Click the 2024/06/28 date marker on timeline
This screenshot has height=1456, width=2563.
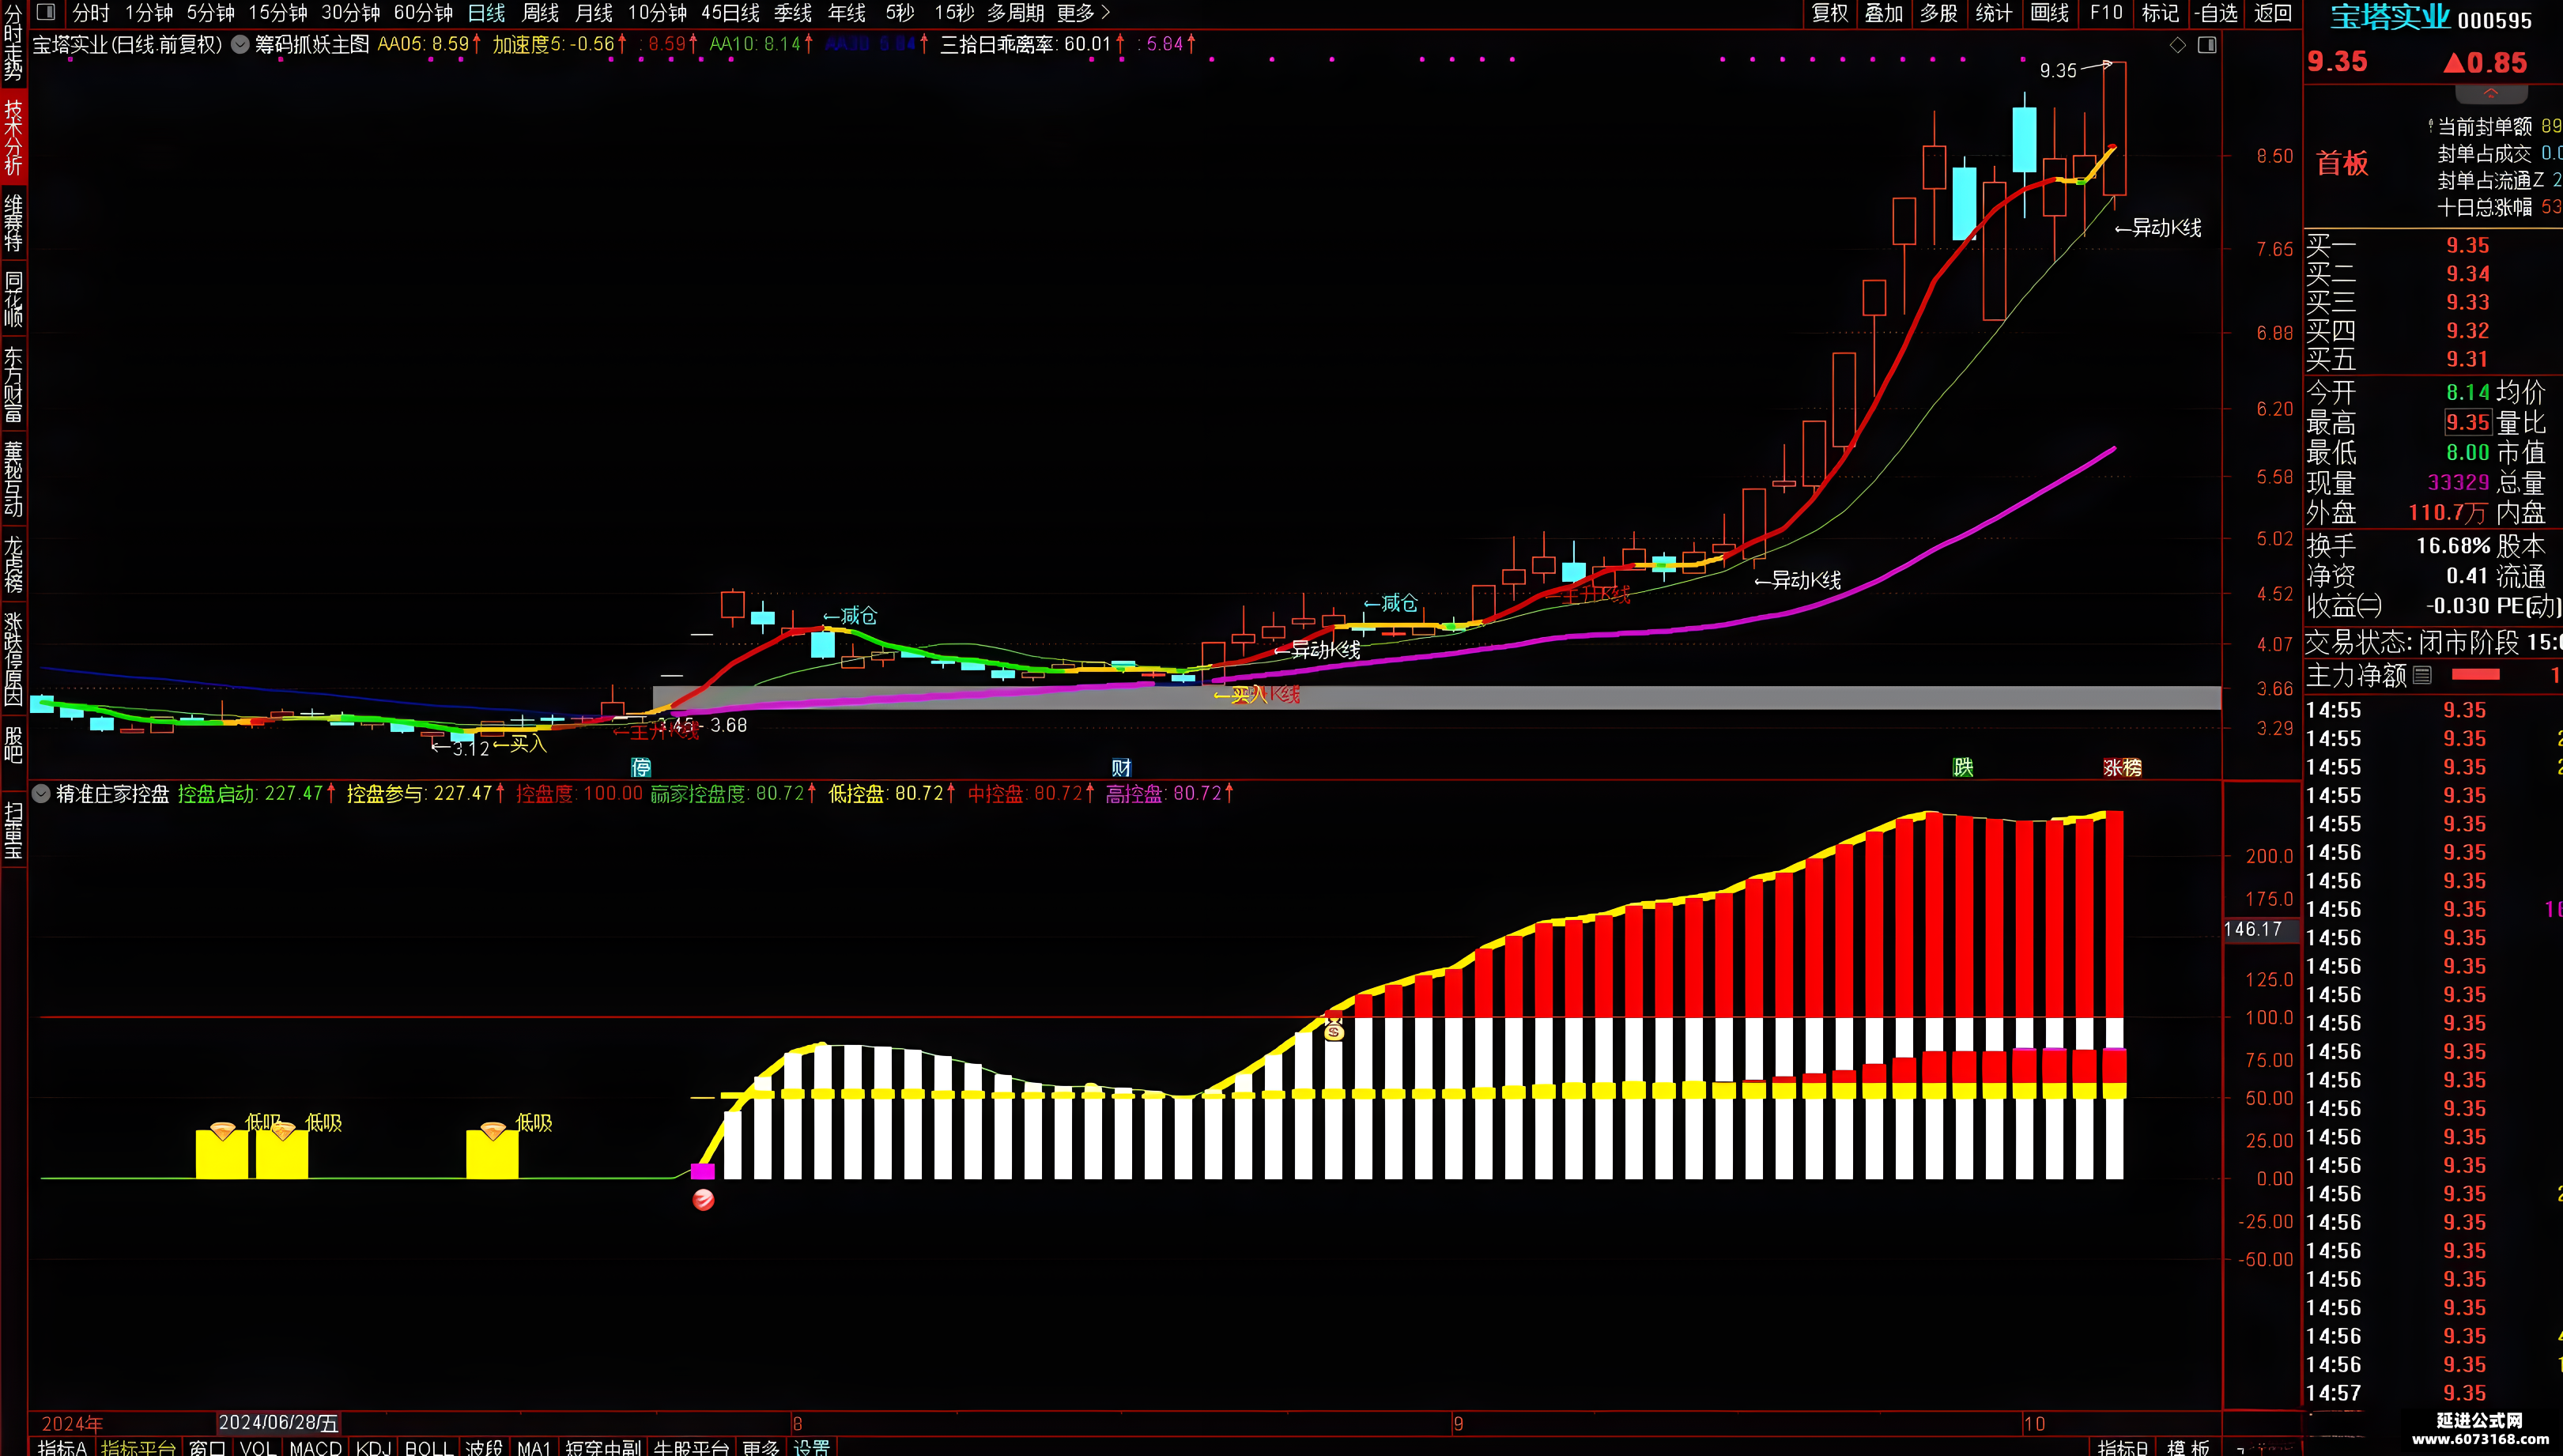tap(278, 1422)
